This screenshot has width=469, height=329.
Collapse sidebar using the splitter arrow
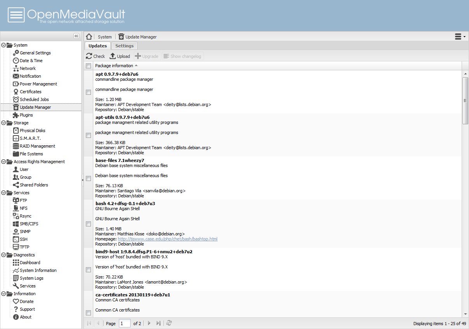pos(82,180)
